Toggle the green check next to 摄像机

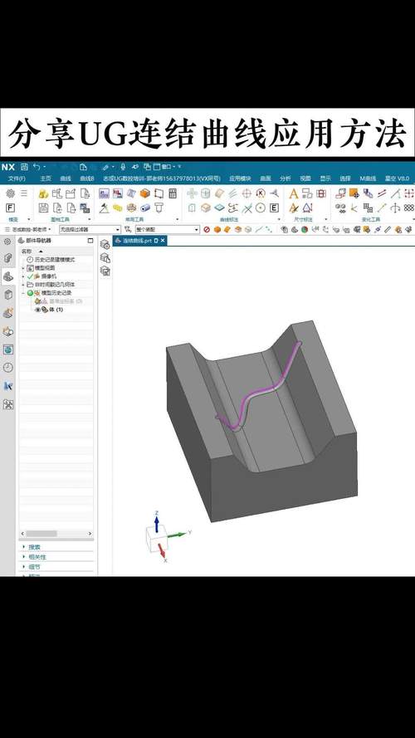click(x=31, y=276)
